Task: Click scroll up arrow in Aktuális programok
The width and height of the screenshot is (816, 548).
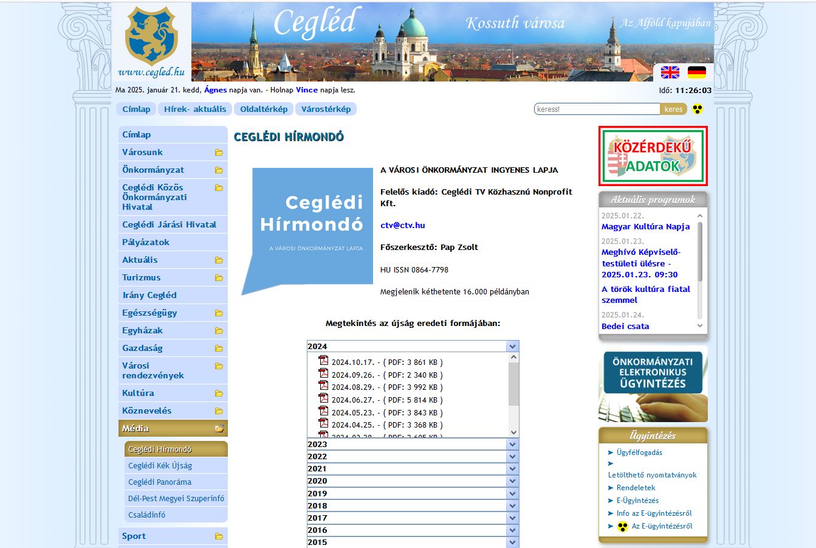Action: (x=700, y=216)
